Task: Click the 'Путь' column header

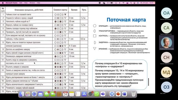Action: [84, 10]
